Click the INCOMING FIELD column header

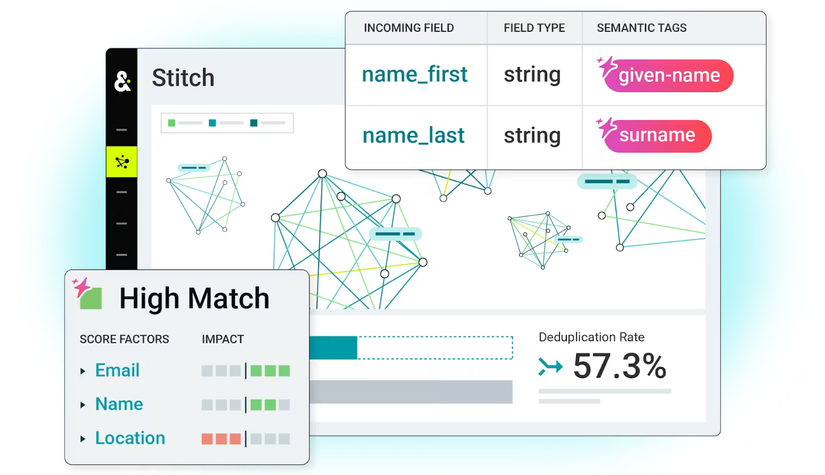(409, 28)
